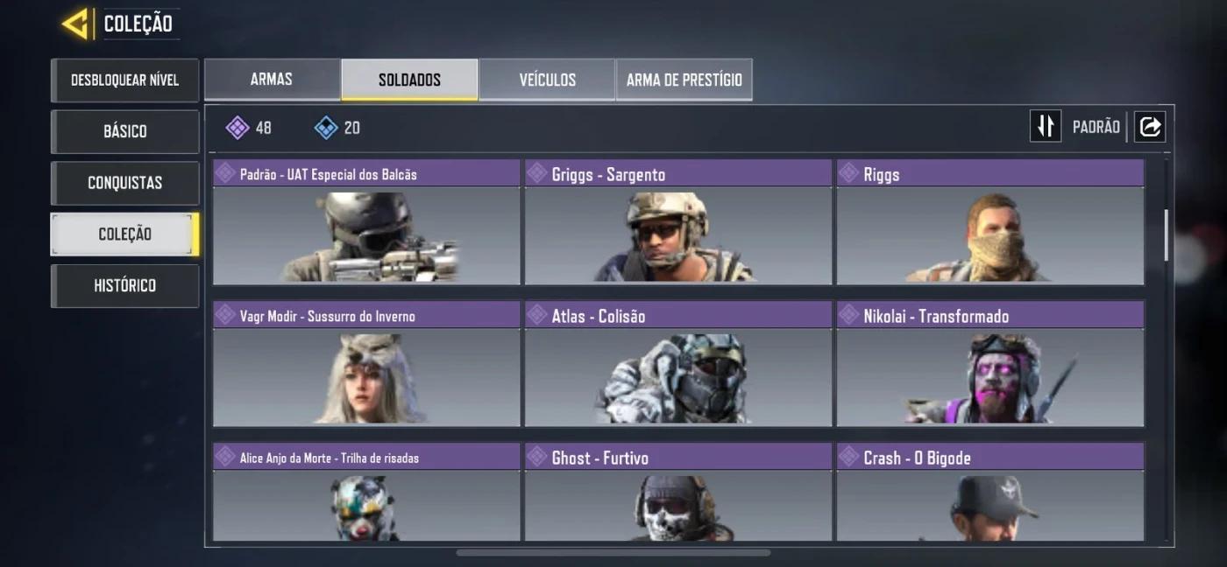Image resolution: width=1227 pixels, height=567 pixels.
Task: Open the ARMA DE PRESTÍGIO tab
Action: (x=684, y=80)
